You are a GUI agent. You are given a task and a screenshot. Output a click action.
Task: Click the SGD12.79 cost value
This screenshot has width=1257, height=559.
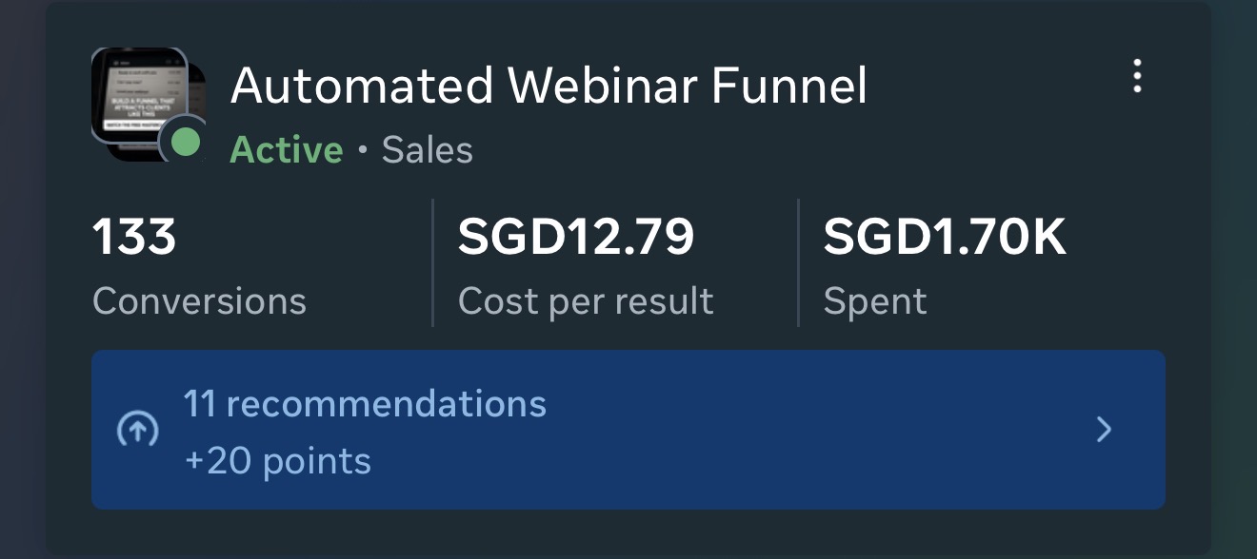coord(576,238)
